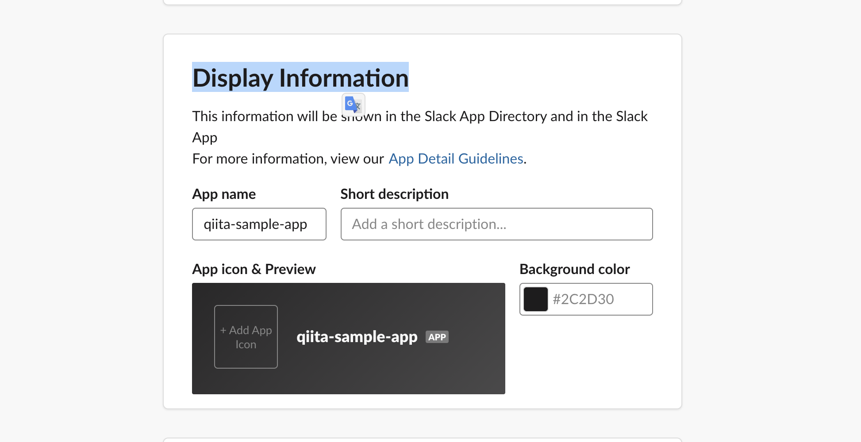Click the App name label
The width and height of the screenshot is (861, 442).
tap(224, 194)
